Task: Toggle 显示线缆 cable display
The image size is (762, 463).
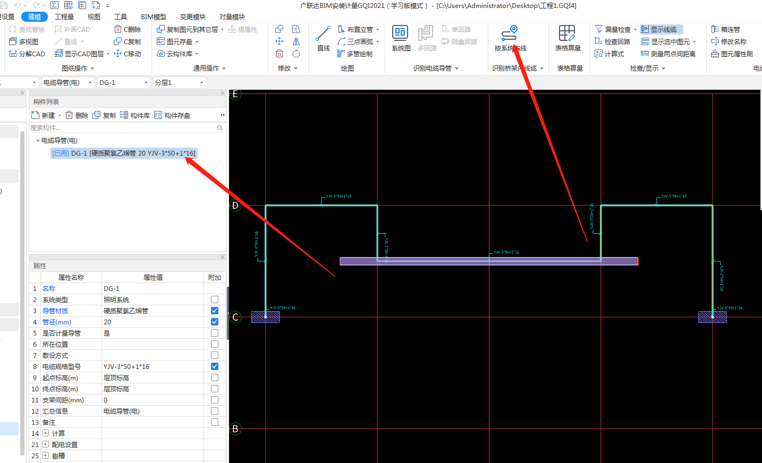Action: 661,29
